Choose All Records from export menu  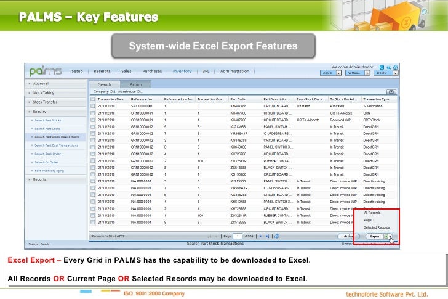[372, 213]
